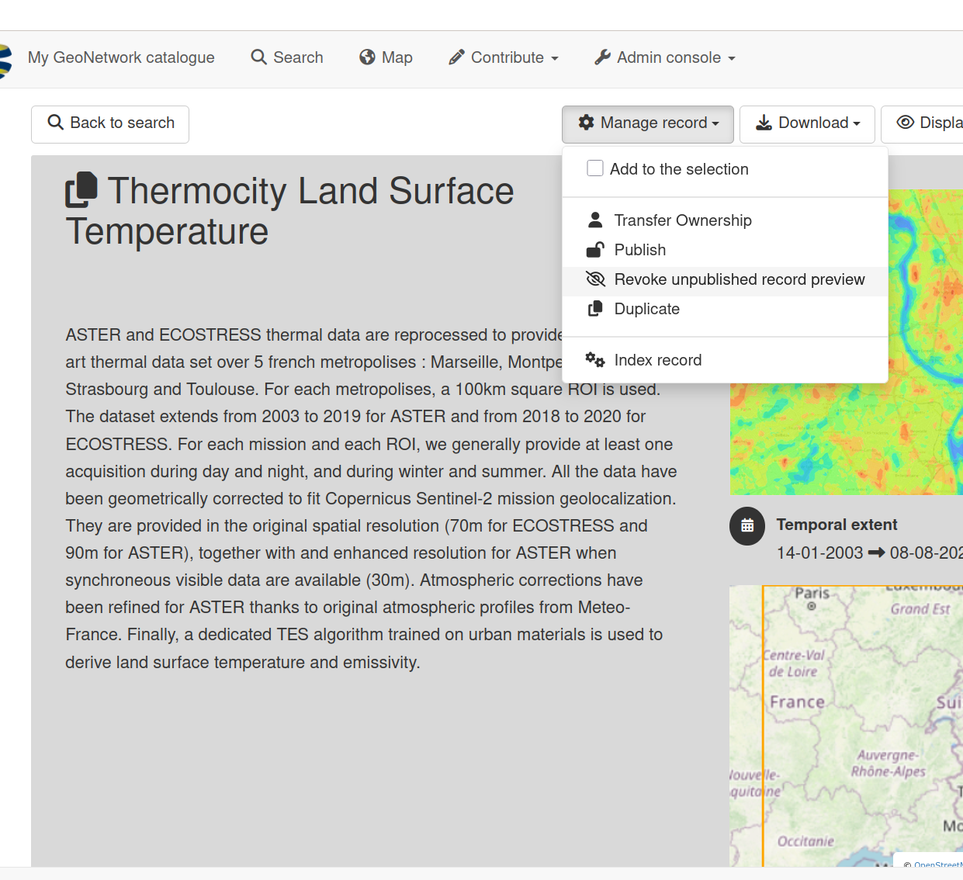Screen dimensions: 963x880
Task: Open My GeoNetwork catalogue home link
Action: (121, 57)
